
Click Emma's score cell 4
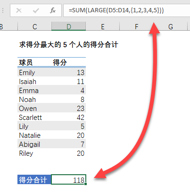tap(69, 91)
